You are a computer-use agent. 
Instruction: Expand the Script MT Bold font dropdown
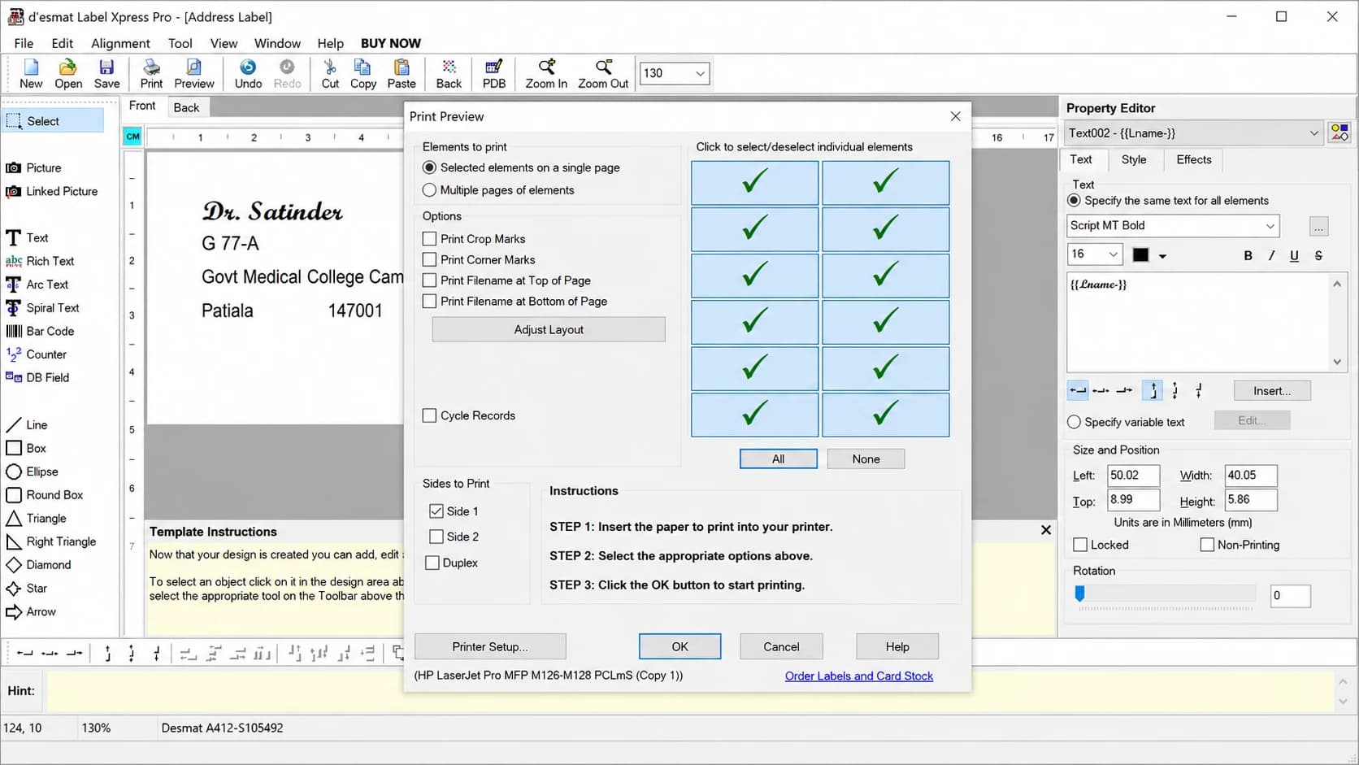1270,226
